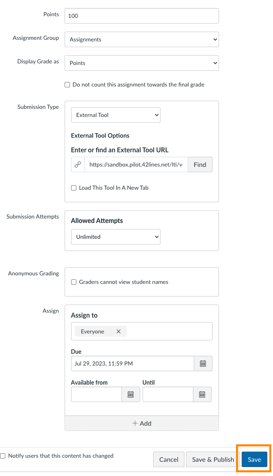Open the Due date calendar picker
This screenshot has width=273, height=476.
(x=202, y=363)
